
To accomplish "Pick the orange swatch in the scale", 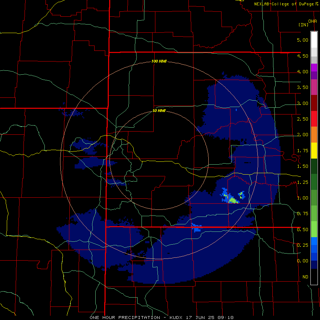I will [x=314, y=135].
